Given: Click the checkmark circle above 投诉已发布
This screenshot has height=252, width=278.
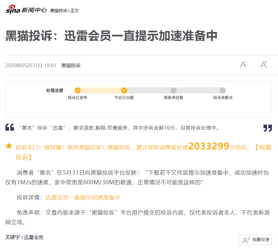Looking at the screenshot, I should tap(78, 90).
